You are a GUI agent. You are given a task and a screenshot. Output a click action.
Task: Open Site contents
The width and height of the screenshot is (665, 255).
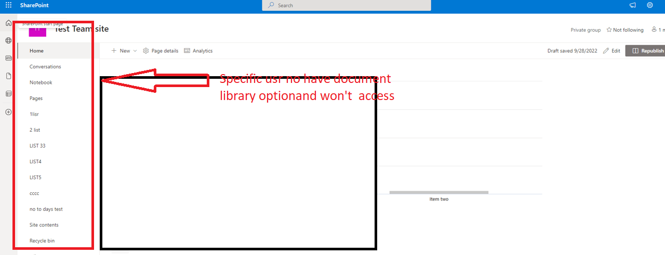[x=44, y=225]
